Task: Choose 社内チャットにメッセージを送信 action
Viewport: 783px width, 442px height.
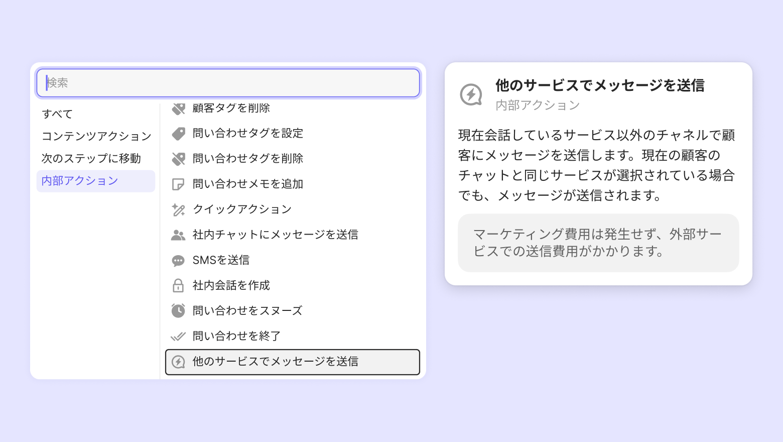Action: [x=276, y=235]
